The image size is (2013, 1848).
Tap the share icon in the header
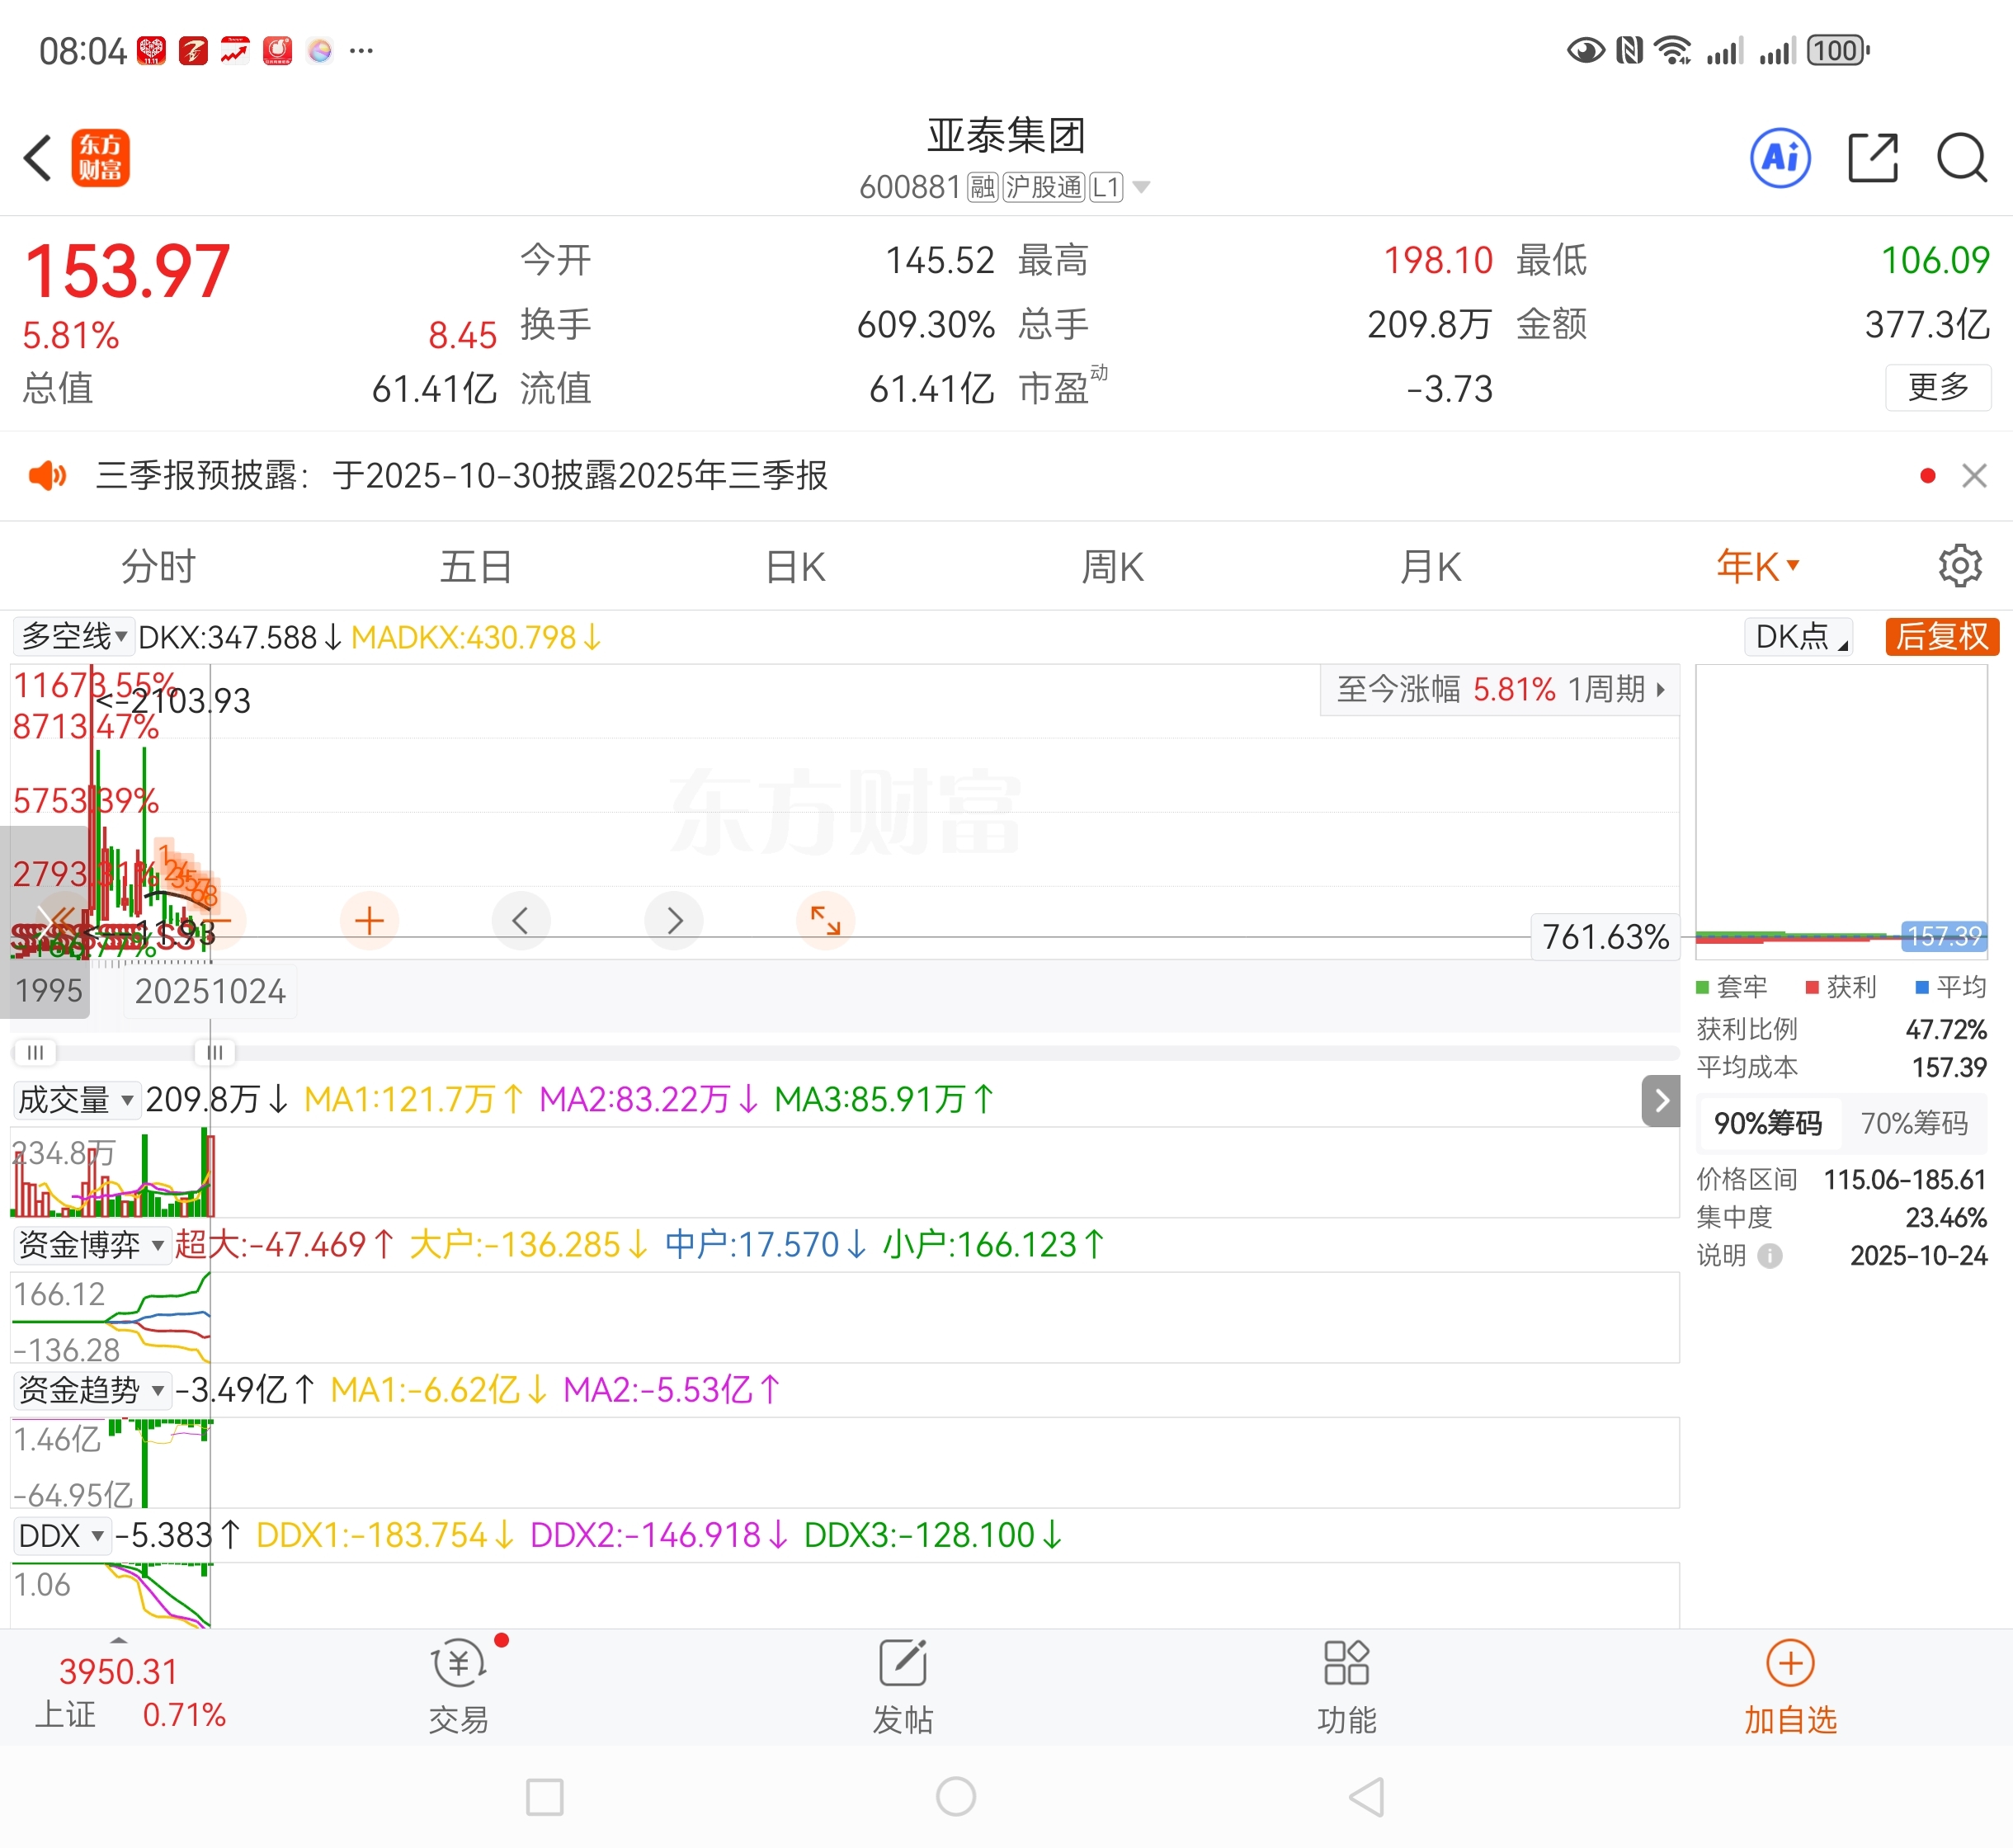(x=1872, y=158)
